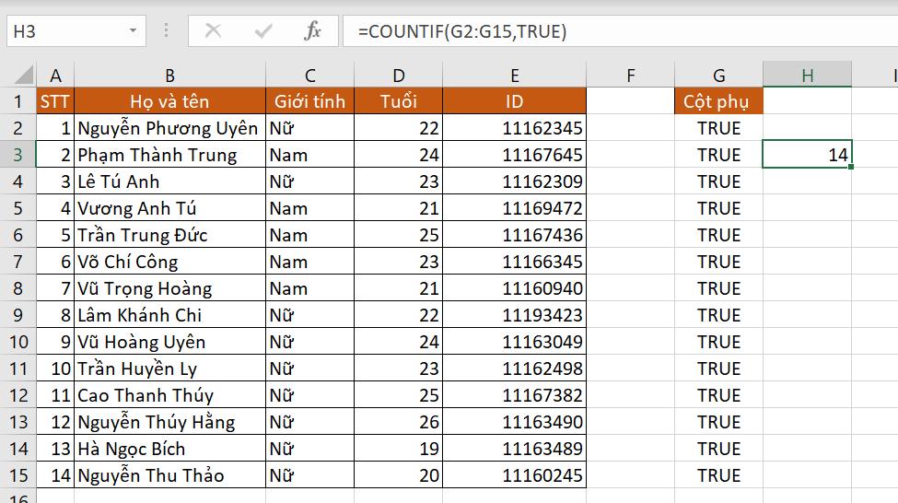Select row 3 header
The image size is (898, 503).
17,155
